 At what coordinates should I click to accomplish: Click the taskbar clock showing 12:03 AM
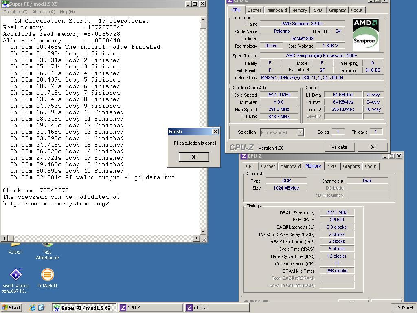(403, 308)
